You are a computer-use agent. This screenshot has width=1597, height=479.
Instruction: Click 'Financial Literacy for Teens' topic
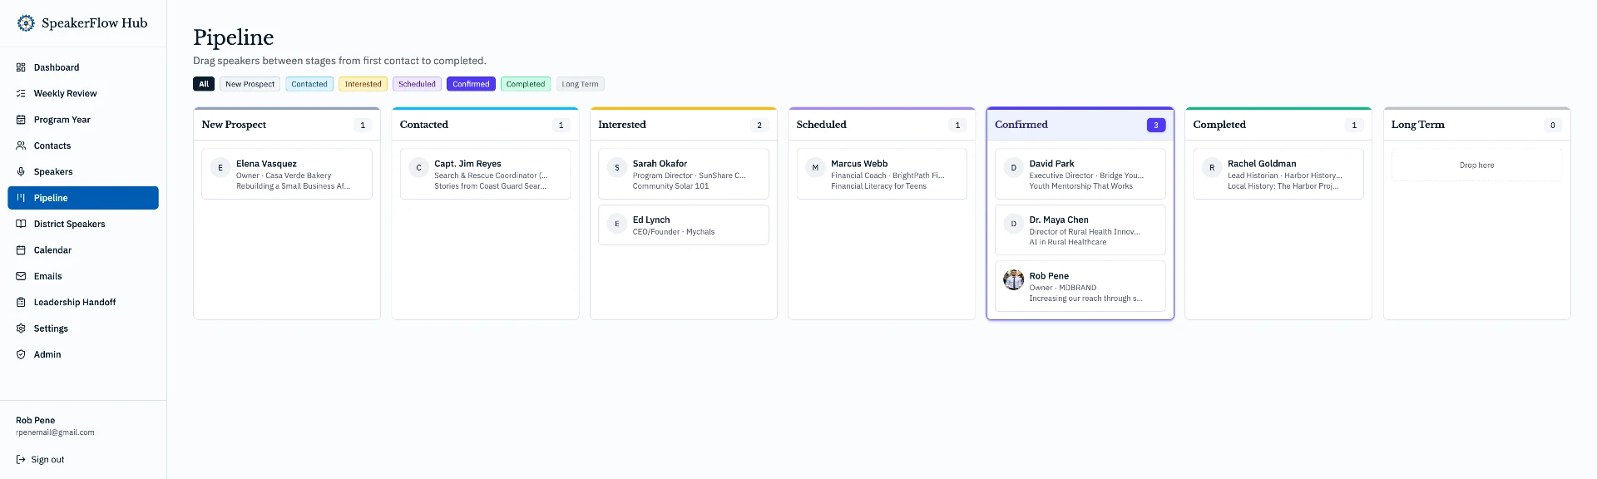(x=878, y=186)
